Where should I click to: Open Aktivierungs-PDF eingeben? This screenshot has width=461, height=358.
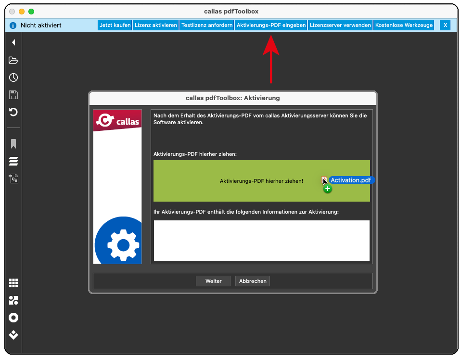pyautogui.click(x=271, y=25)
